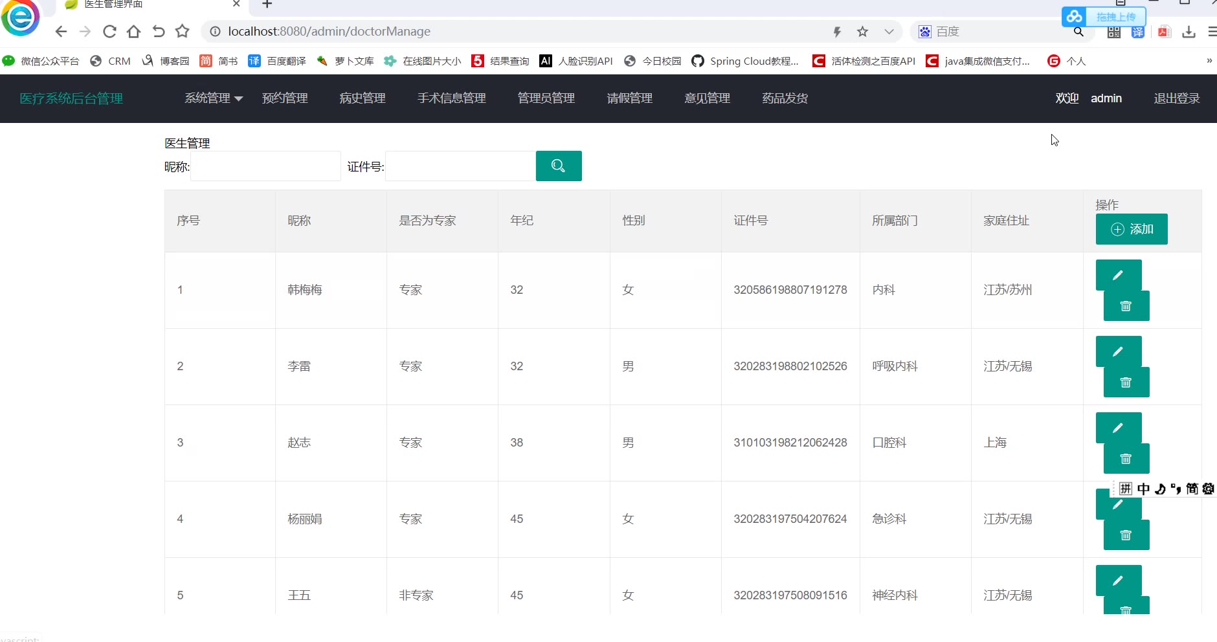Expand address bar dropdown chevron
This screenshot has height=642, width=1217.
point(889,32)
